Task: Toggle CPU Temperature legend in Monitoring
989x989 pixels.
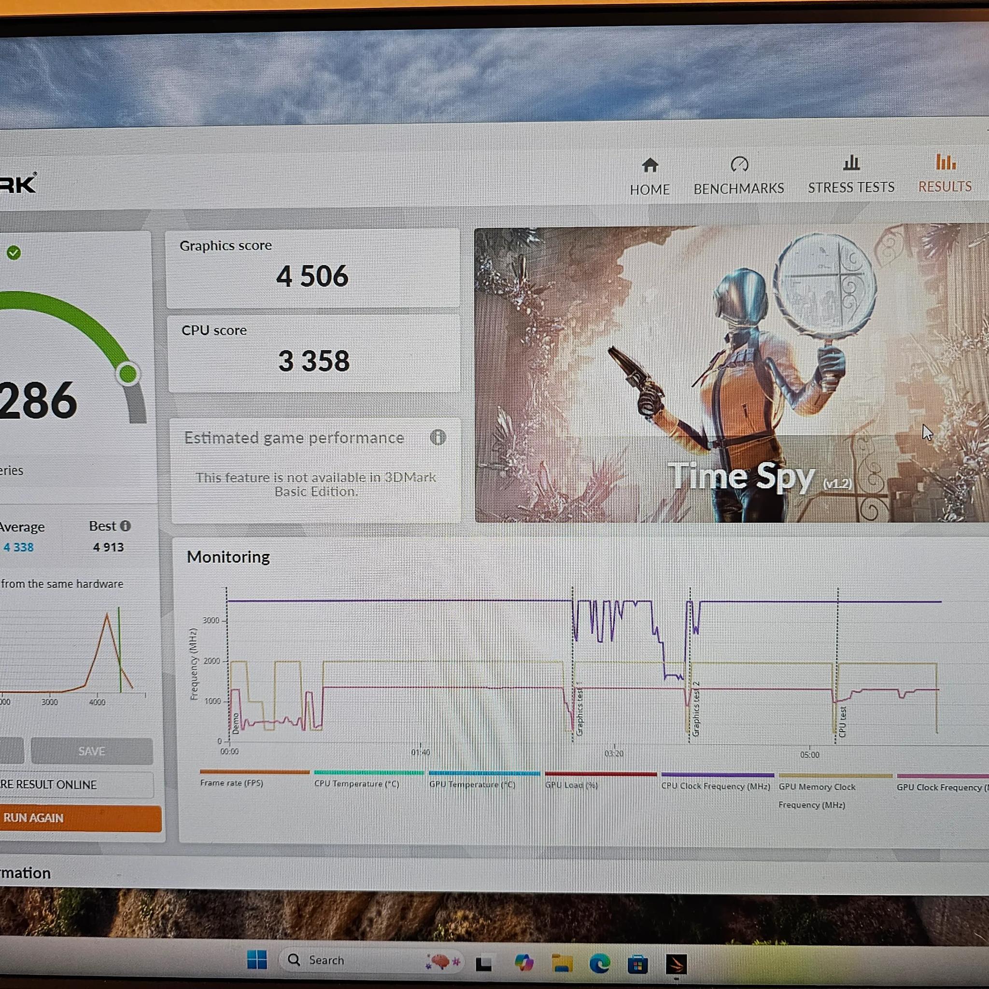Action: coord(368,779)
